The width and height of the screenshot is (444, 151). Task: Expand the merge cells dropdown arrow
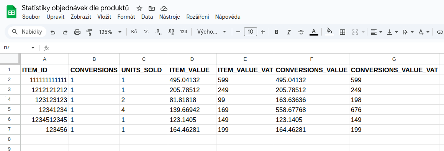pyautogui.click(x=363, y=32)
